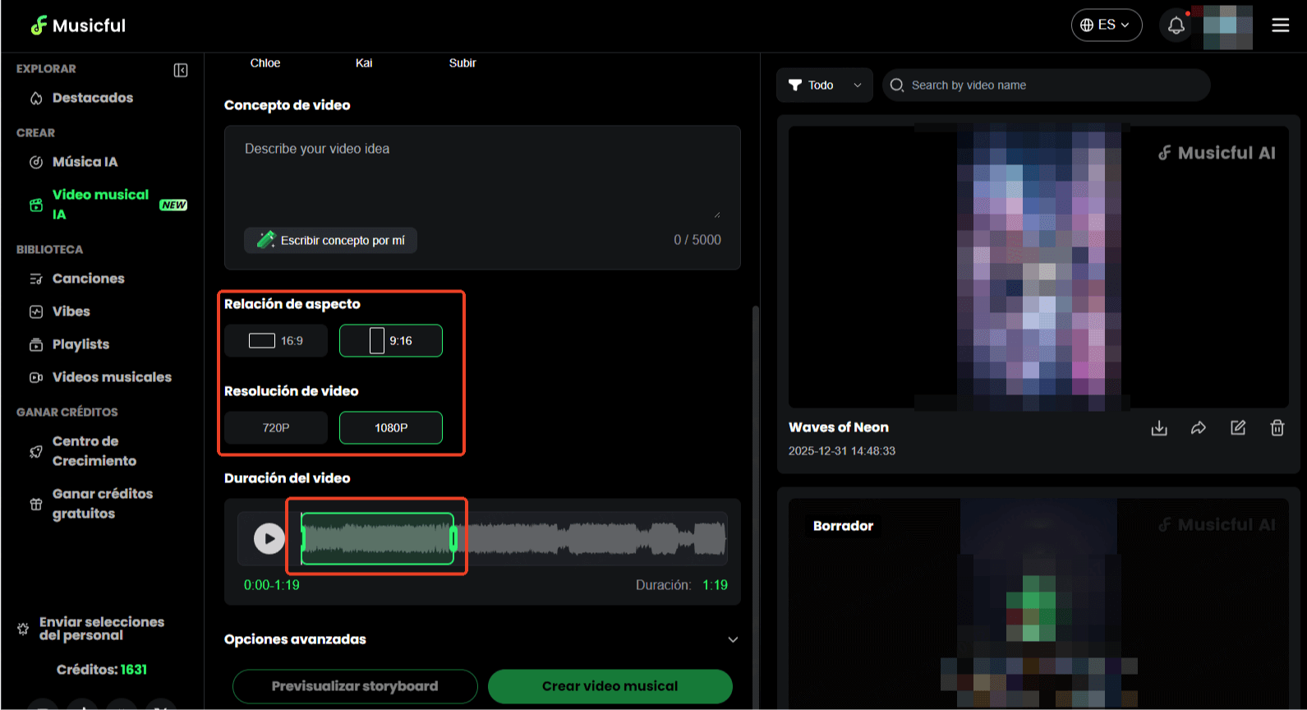Click Crear video musical button

click(x=610, y=686)
